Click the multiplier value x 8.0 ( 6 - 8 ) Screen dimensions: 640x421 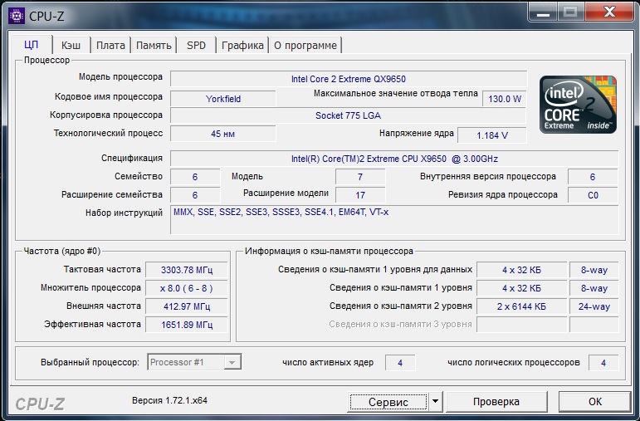point(187,288)
